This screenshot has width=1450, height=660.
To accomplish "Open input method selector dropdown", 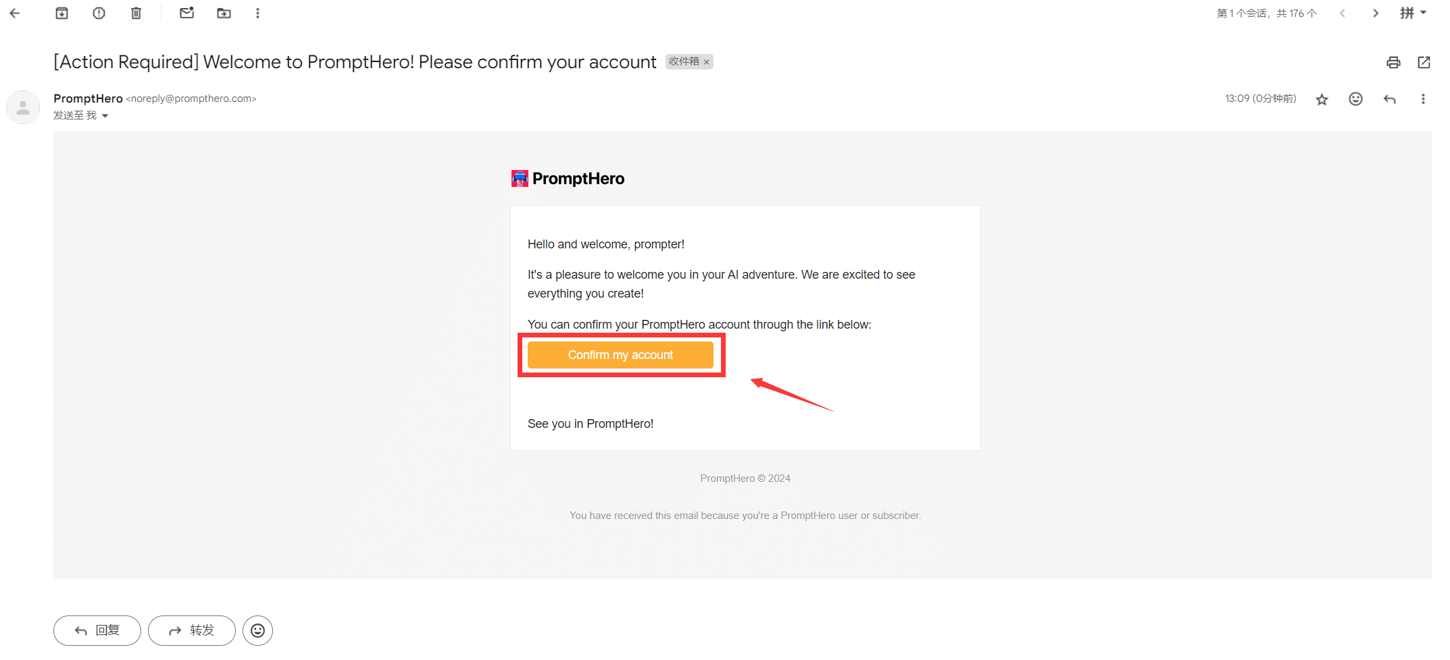I will [x=1413, y=13].
